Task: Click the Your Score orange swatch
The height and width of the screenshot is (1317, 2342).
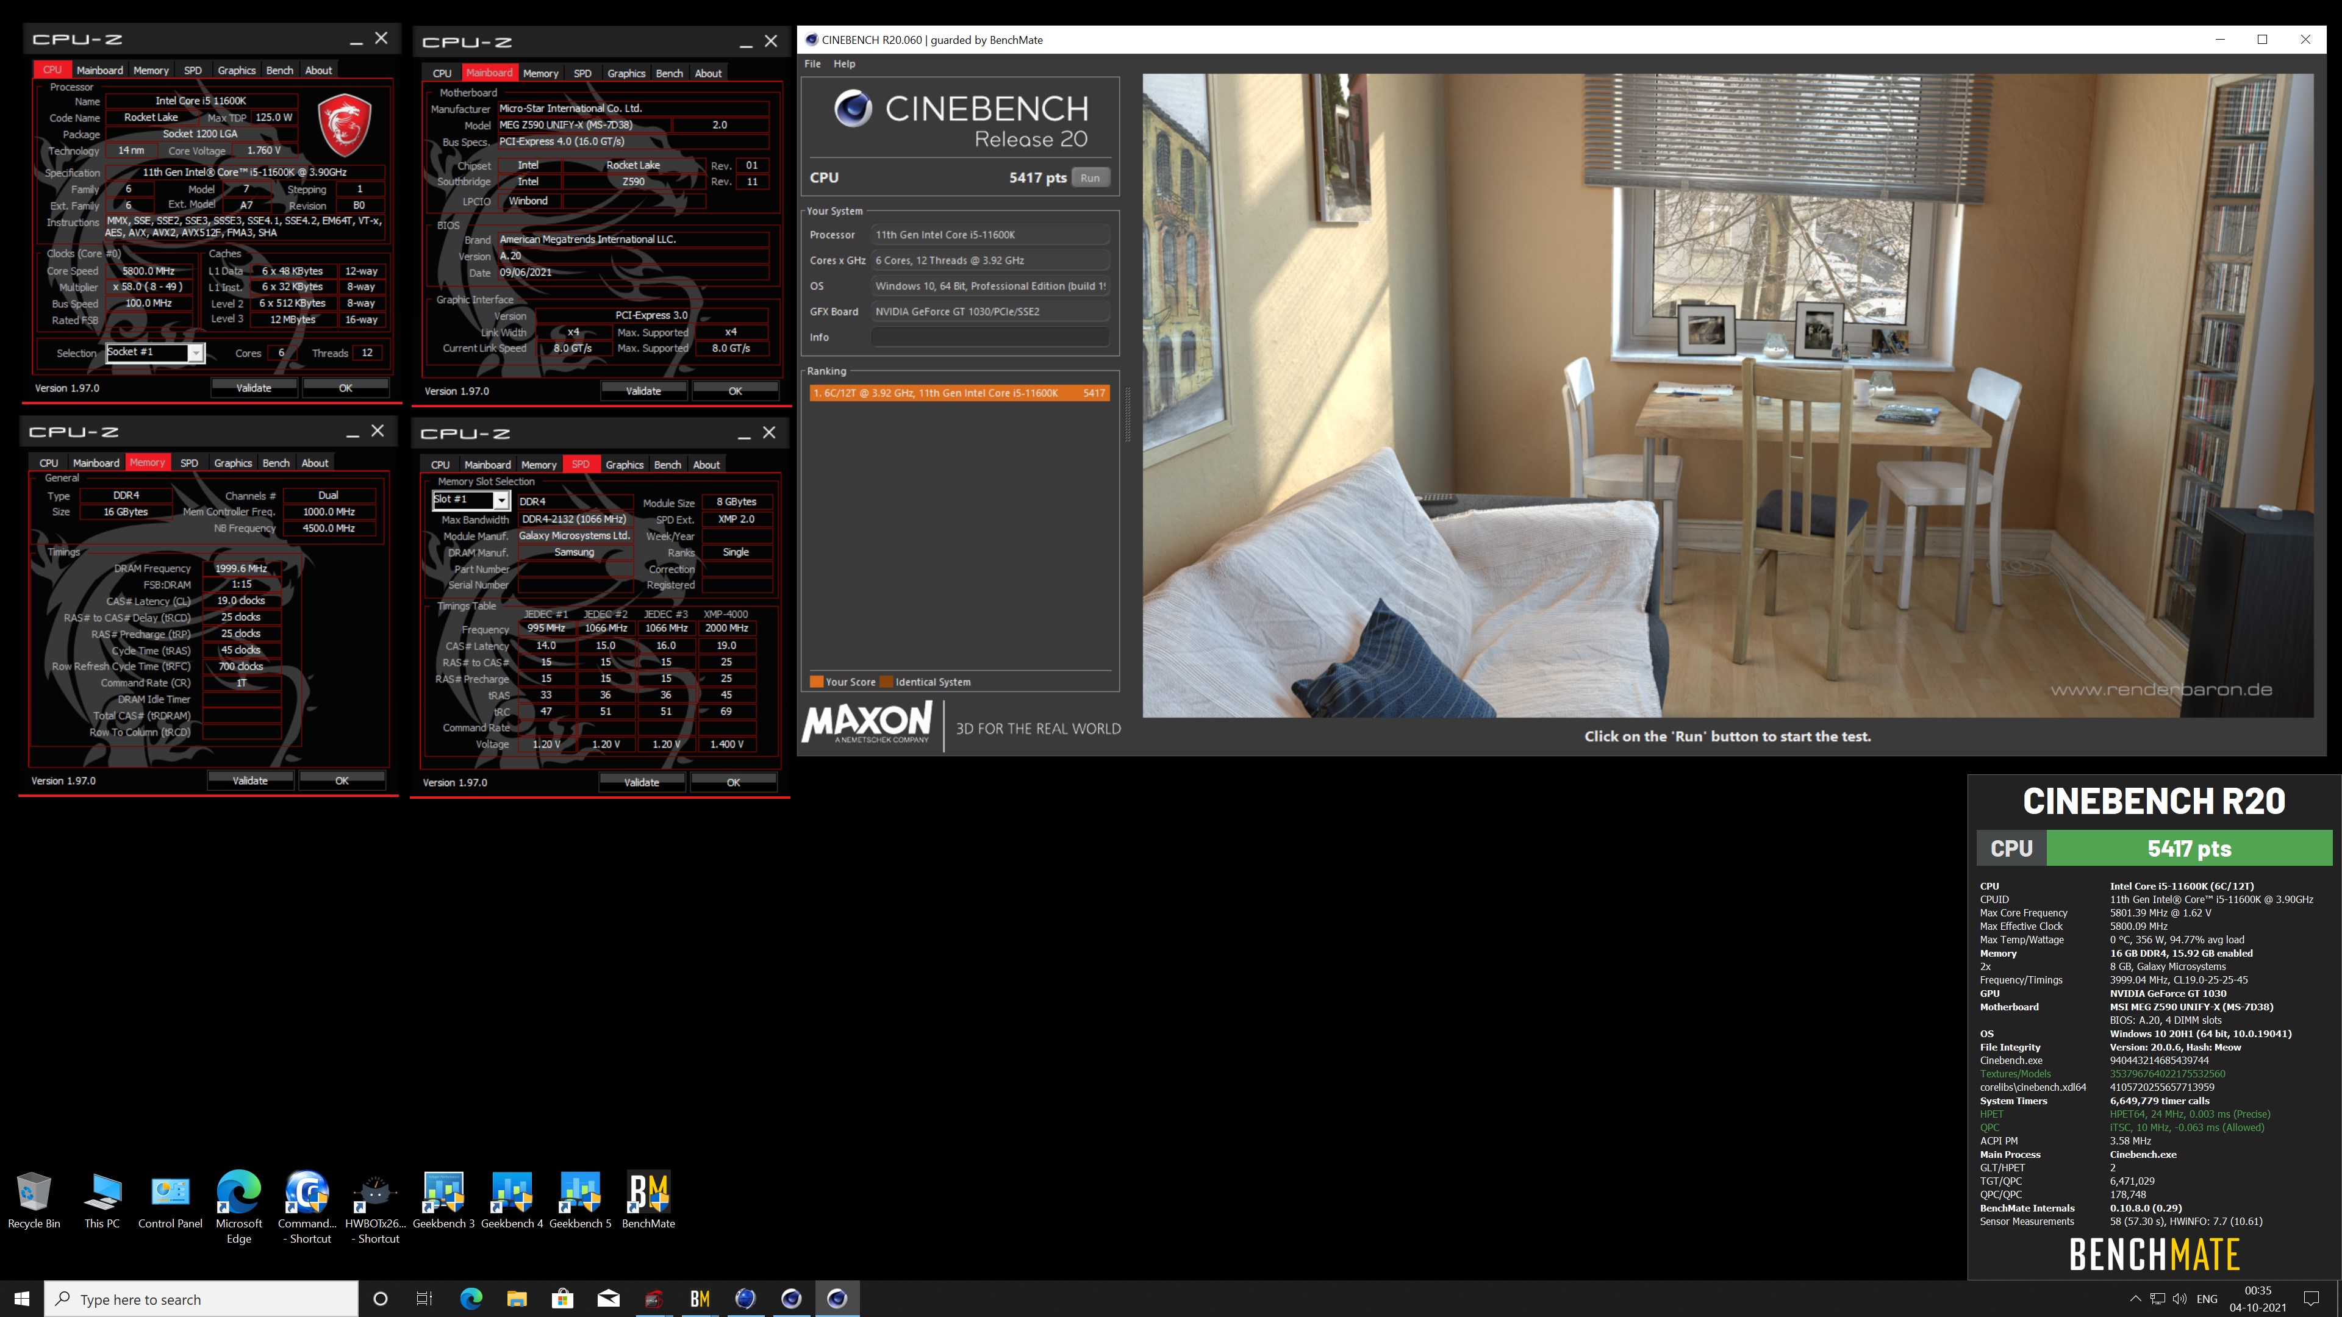Action: point(817,682)
